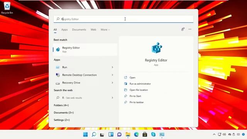Choose Run as administrator
The width and height of the screenshot is (247, 139).
point(140,84)
